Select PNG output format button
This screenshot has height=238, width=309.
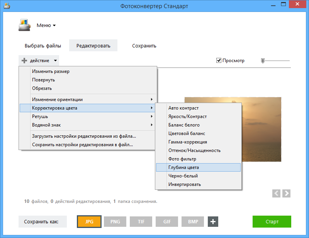(115, 221)
